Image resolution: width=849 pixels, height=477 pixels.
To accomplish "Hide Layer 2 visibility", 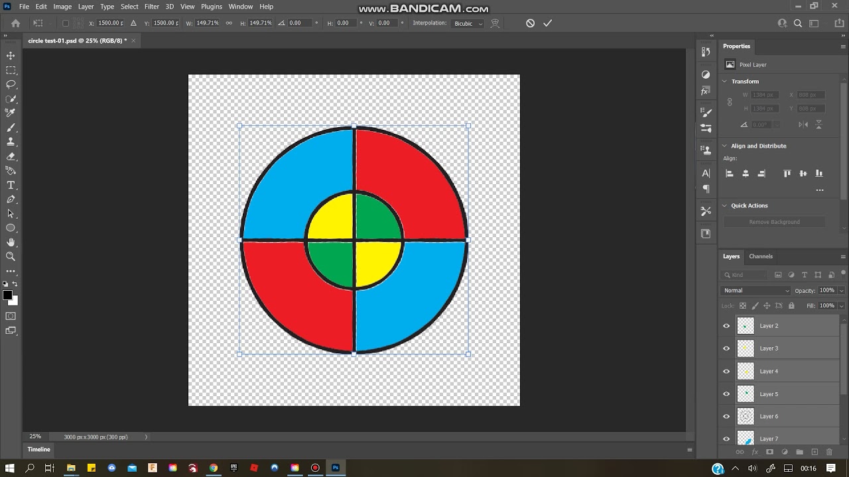I will click(x=726, y=326).
